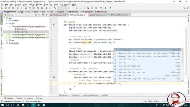The image size is (190, 107).
Task: Switch to SecondActivity.java tab
Action: [120, 15]
